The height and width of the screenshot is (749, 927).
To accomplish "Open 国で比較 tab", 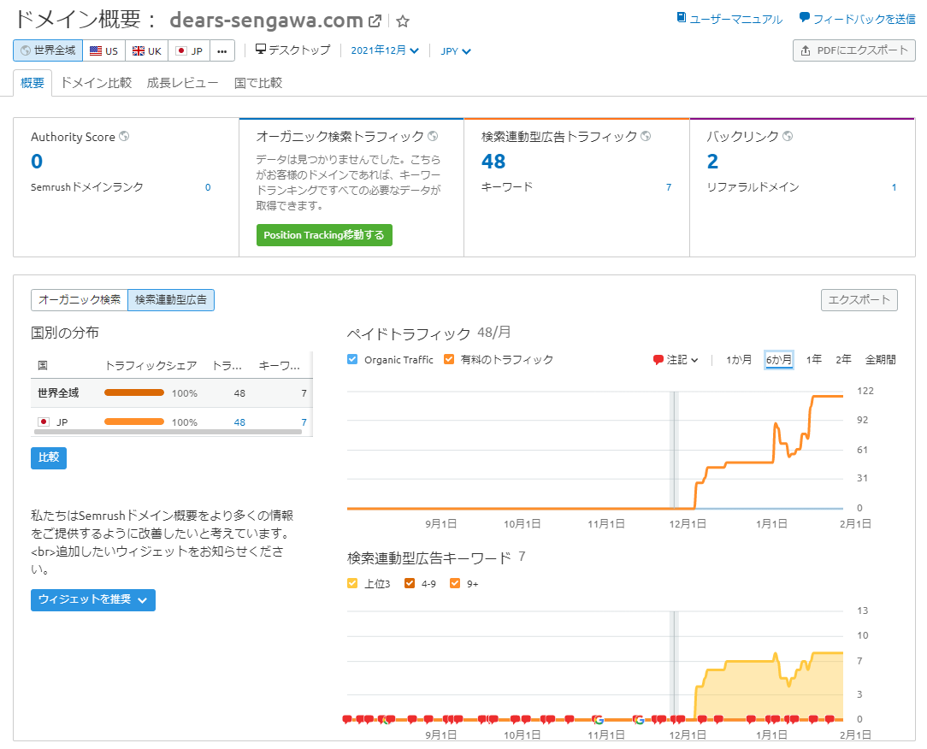I will [x=258, y=83].
